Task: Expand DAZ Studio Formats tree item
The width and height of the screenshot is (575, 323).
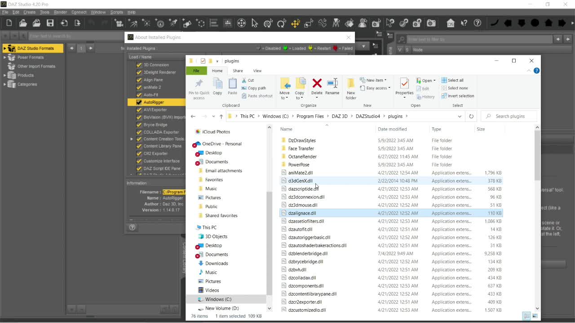Action: 5,48
